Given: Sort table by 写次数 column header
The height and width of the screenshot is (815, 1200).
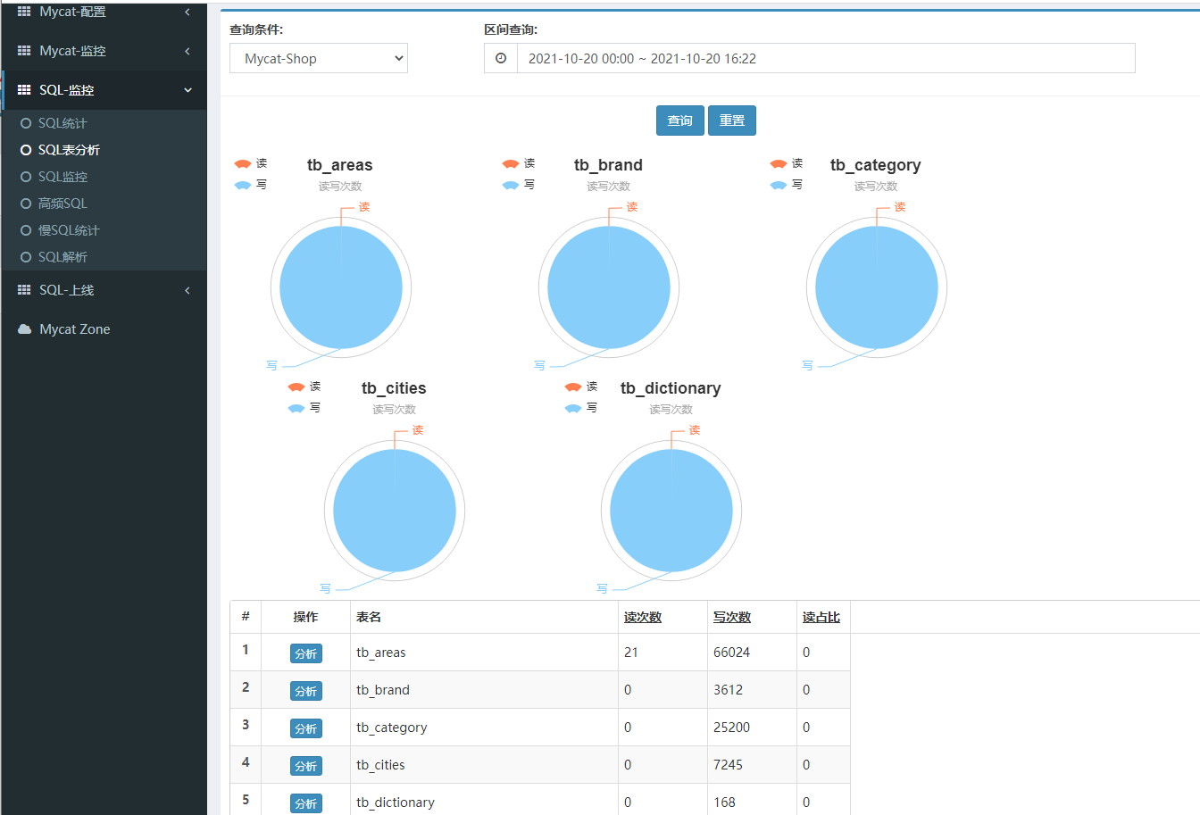Looking at the screenshot, I should (x=732, y=617).
